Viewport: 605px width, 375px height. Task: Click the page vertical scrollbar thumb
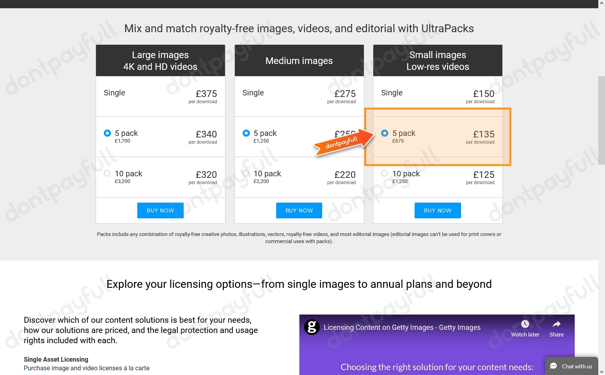click(x=601, y=120)
